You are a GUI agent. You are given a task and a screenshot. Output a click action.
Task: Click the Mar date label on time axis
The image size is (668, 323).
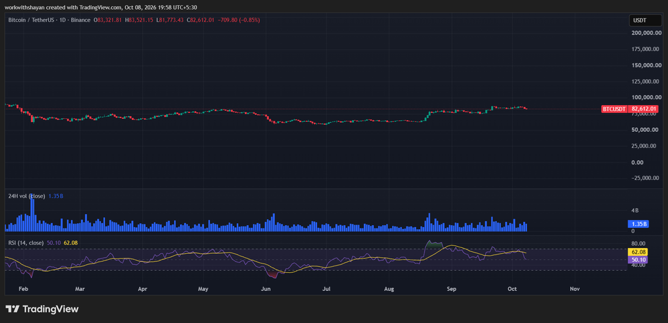[x=80, y=289]
